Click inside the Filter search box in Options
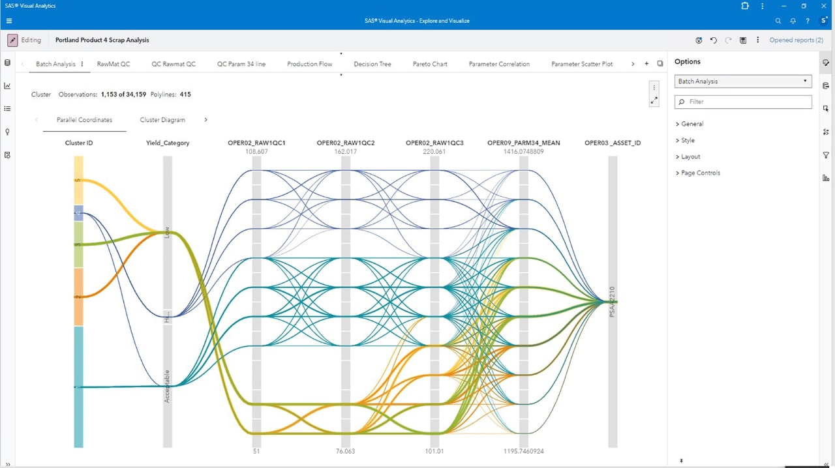This screenshot has height=468, width=835. tap(742, 102)
